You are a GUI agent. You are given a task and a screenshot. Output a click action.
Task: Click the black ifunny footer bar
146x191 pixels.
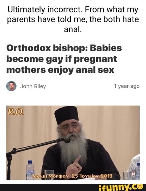point(73,187)
